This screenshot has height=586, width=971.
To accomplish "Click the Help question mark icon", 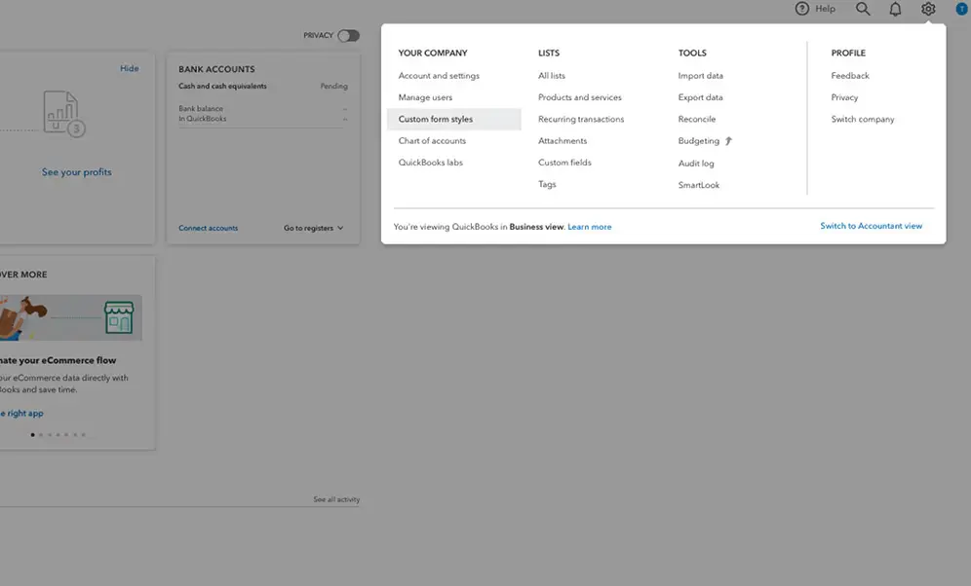I will pyautogui.click(x=802, y=9).
